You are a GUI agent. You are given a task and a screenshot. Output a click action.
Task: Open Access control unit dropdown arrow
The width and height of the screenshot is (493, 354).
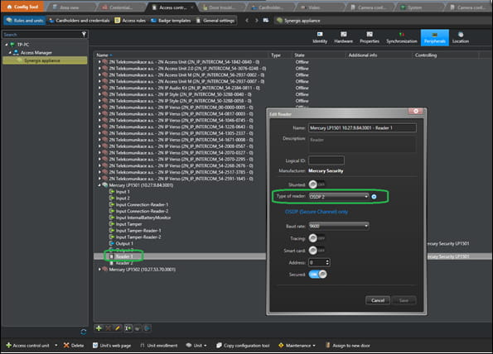click(x=56, y=346)
